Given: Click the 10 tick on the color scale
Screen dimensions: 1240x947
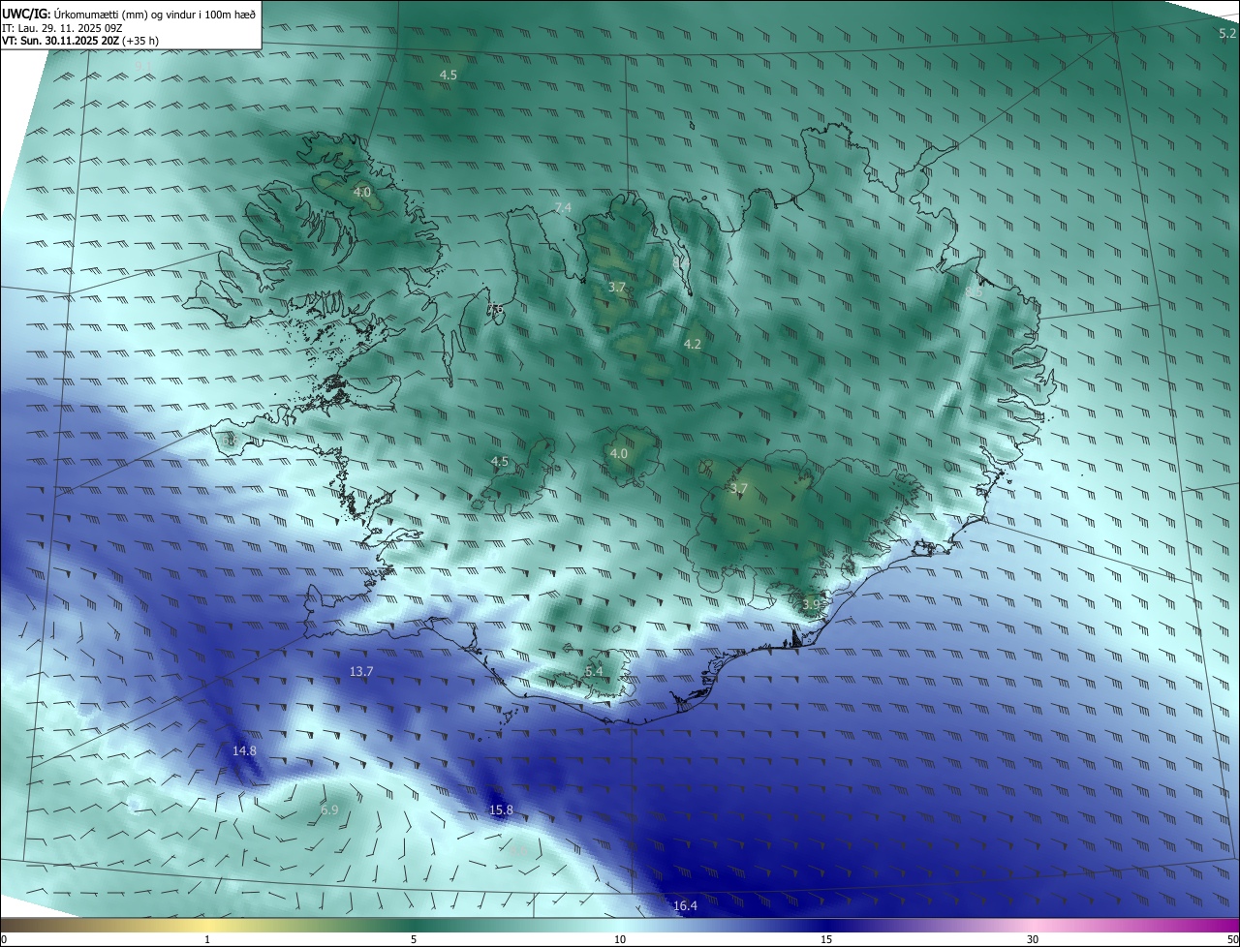Looking at the screenshot, I should (620, 939).
